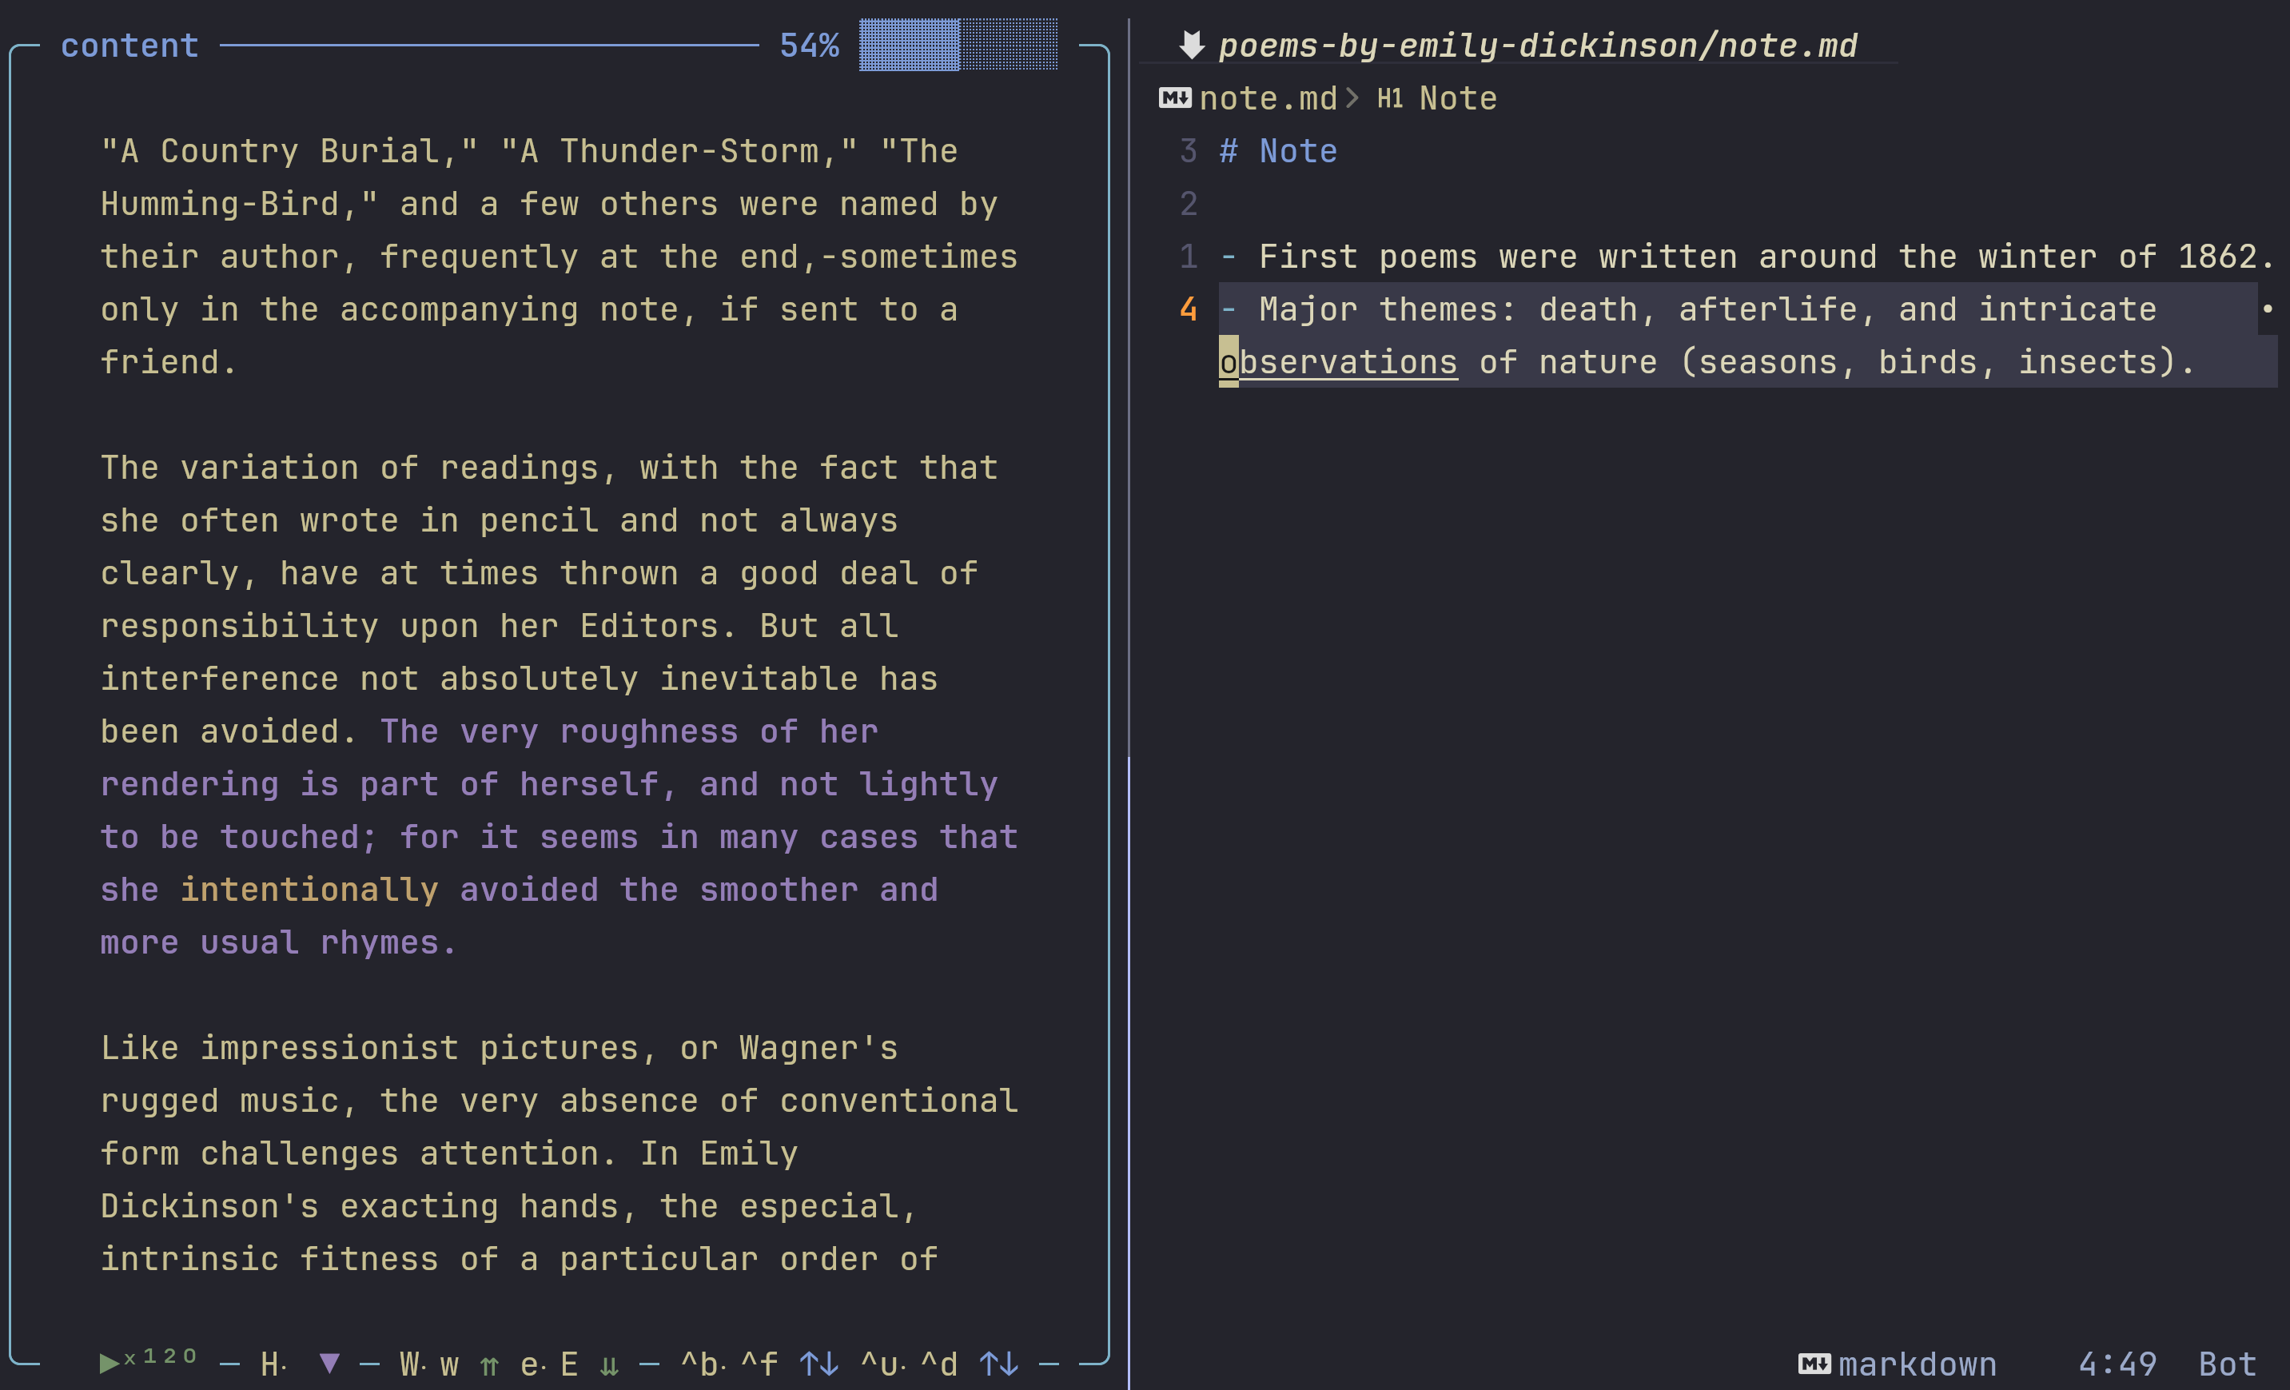
Task: Click the markdown icon before note.md breadcrumb
Action: (x=1175, y=98)
